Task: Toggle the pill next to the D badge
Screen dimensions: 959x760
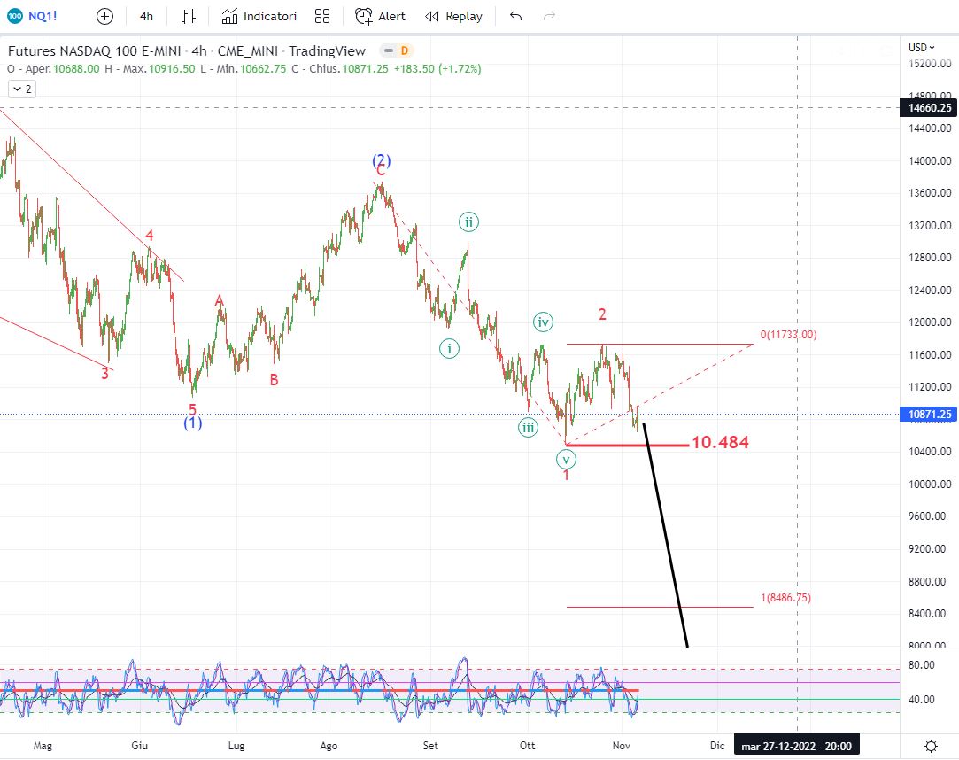Action: (389, 50)
